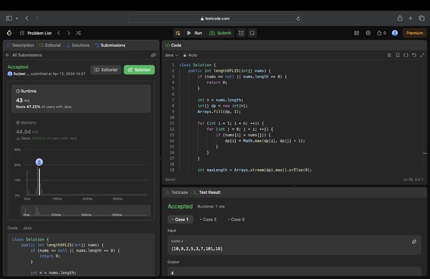Click the LeetCode logo icon
This screenshot has height=279, width=430.
point(9,33)
